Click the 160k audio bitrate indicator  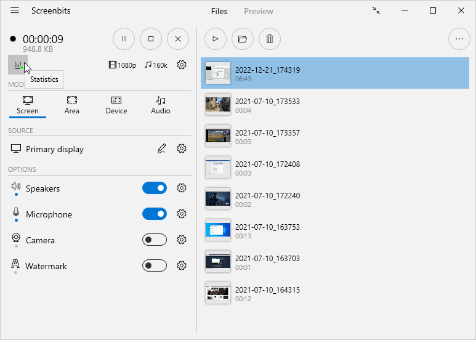pos(156,65)
